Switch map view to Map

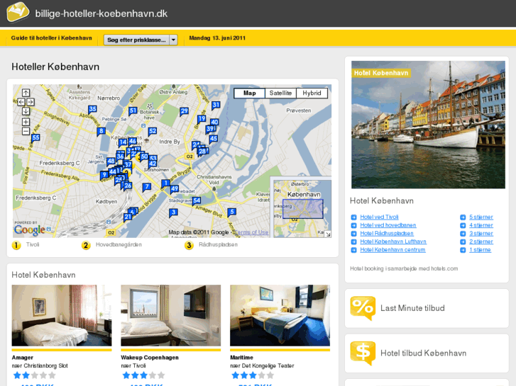tap(249, 93)
